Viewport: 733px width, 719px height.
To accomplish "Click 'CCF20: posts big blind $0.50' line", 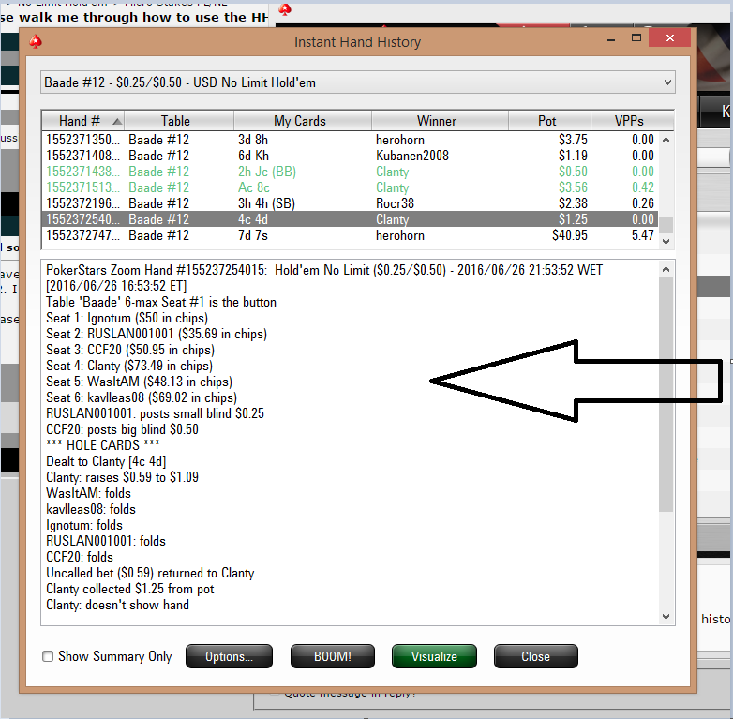I will pos(123,429).
